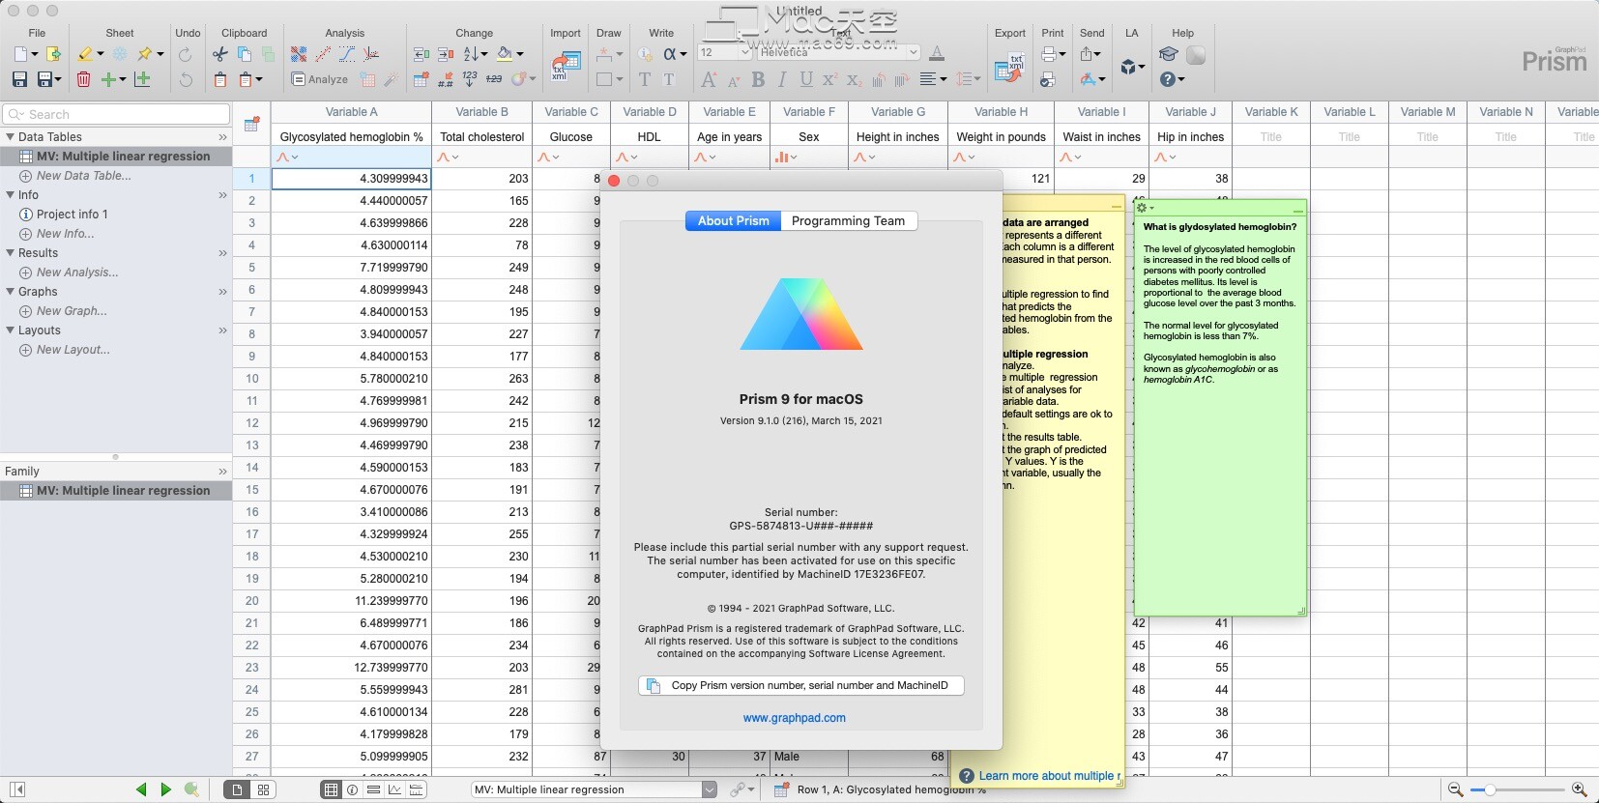Click the Paste clipboard icon
1599x803 pixels.
click(x=220, y=79)
